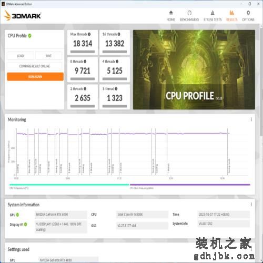The width and height of the screenshot is (263, 263).
Task: Click the GUI version field
Action: (x=143, y=226)
